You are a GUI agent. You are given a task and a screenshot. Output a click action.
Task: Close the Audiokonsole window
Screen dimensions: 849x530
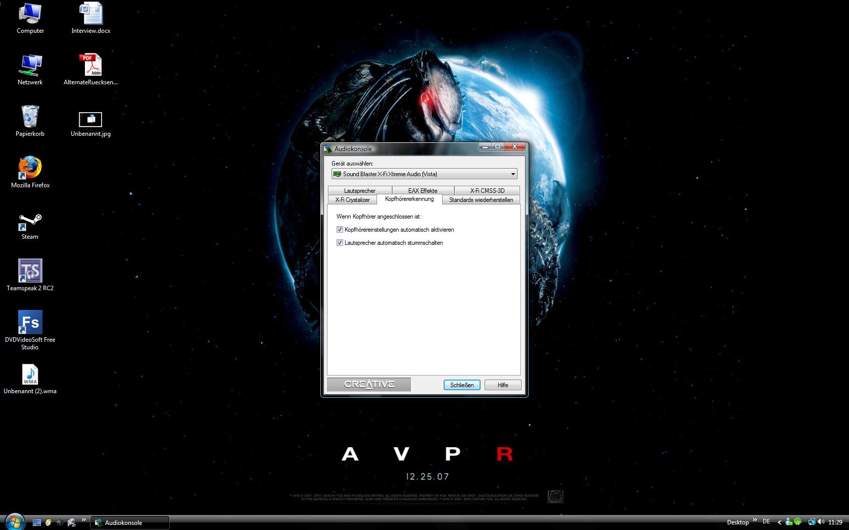(514, 147)
